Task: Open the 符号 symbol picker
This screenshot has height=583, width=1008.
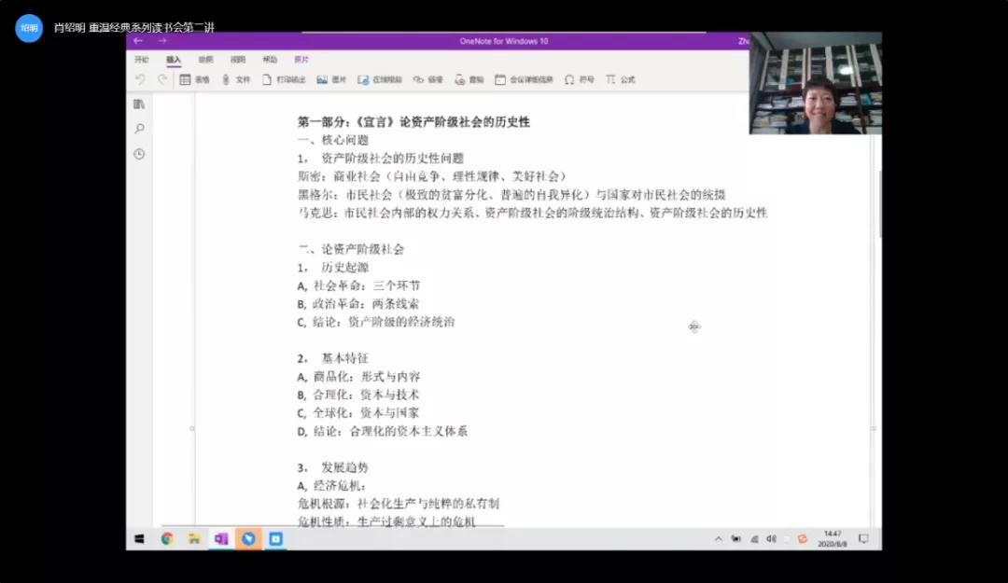Action: click(x=579, y=80)
